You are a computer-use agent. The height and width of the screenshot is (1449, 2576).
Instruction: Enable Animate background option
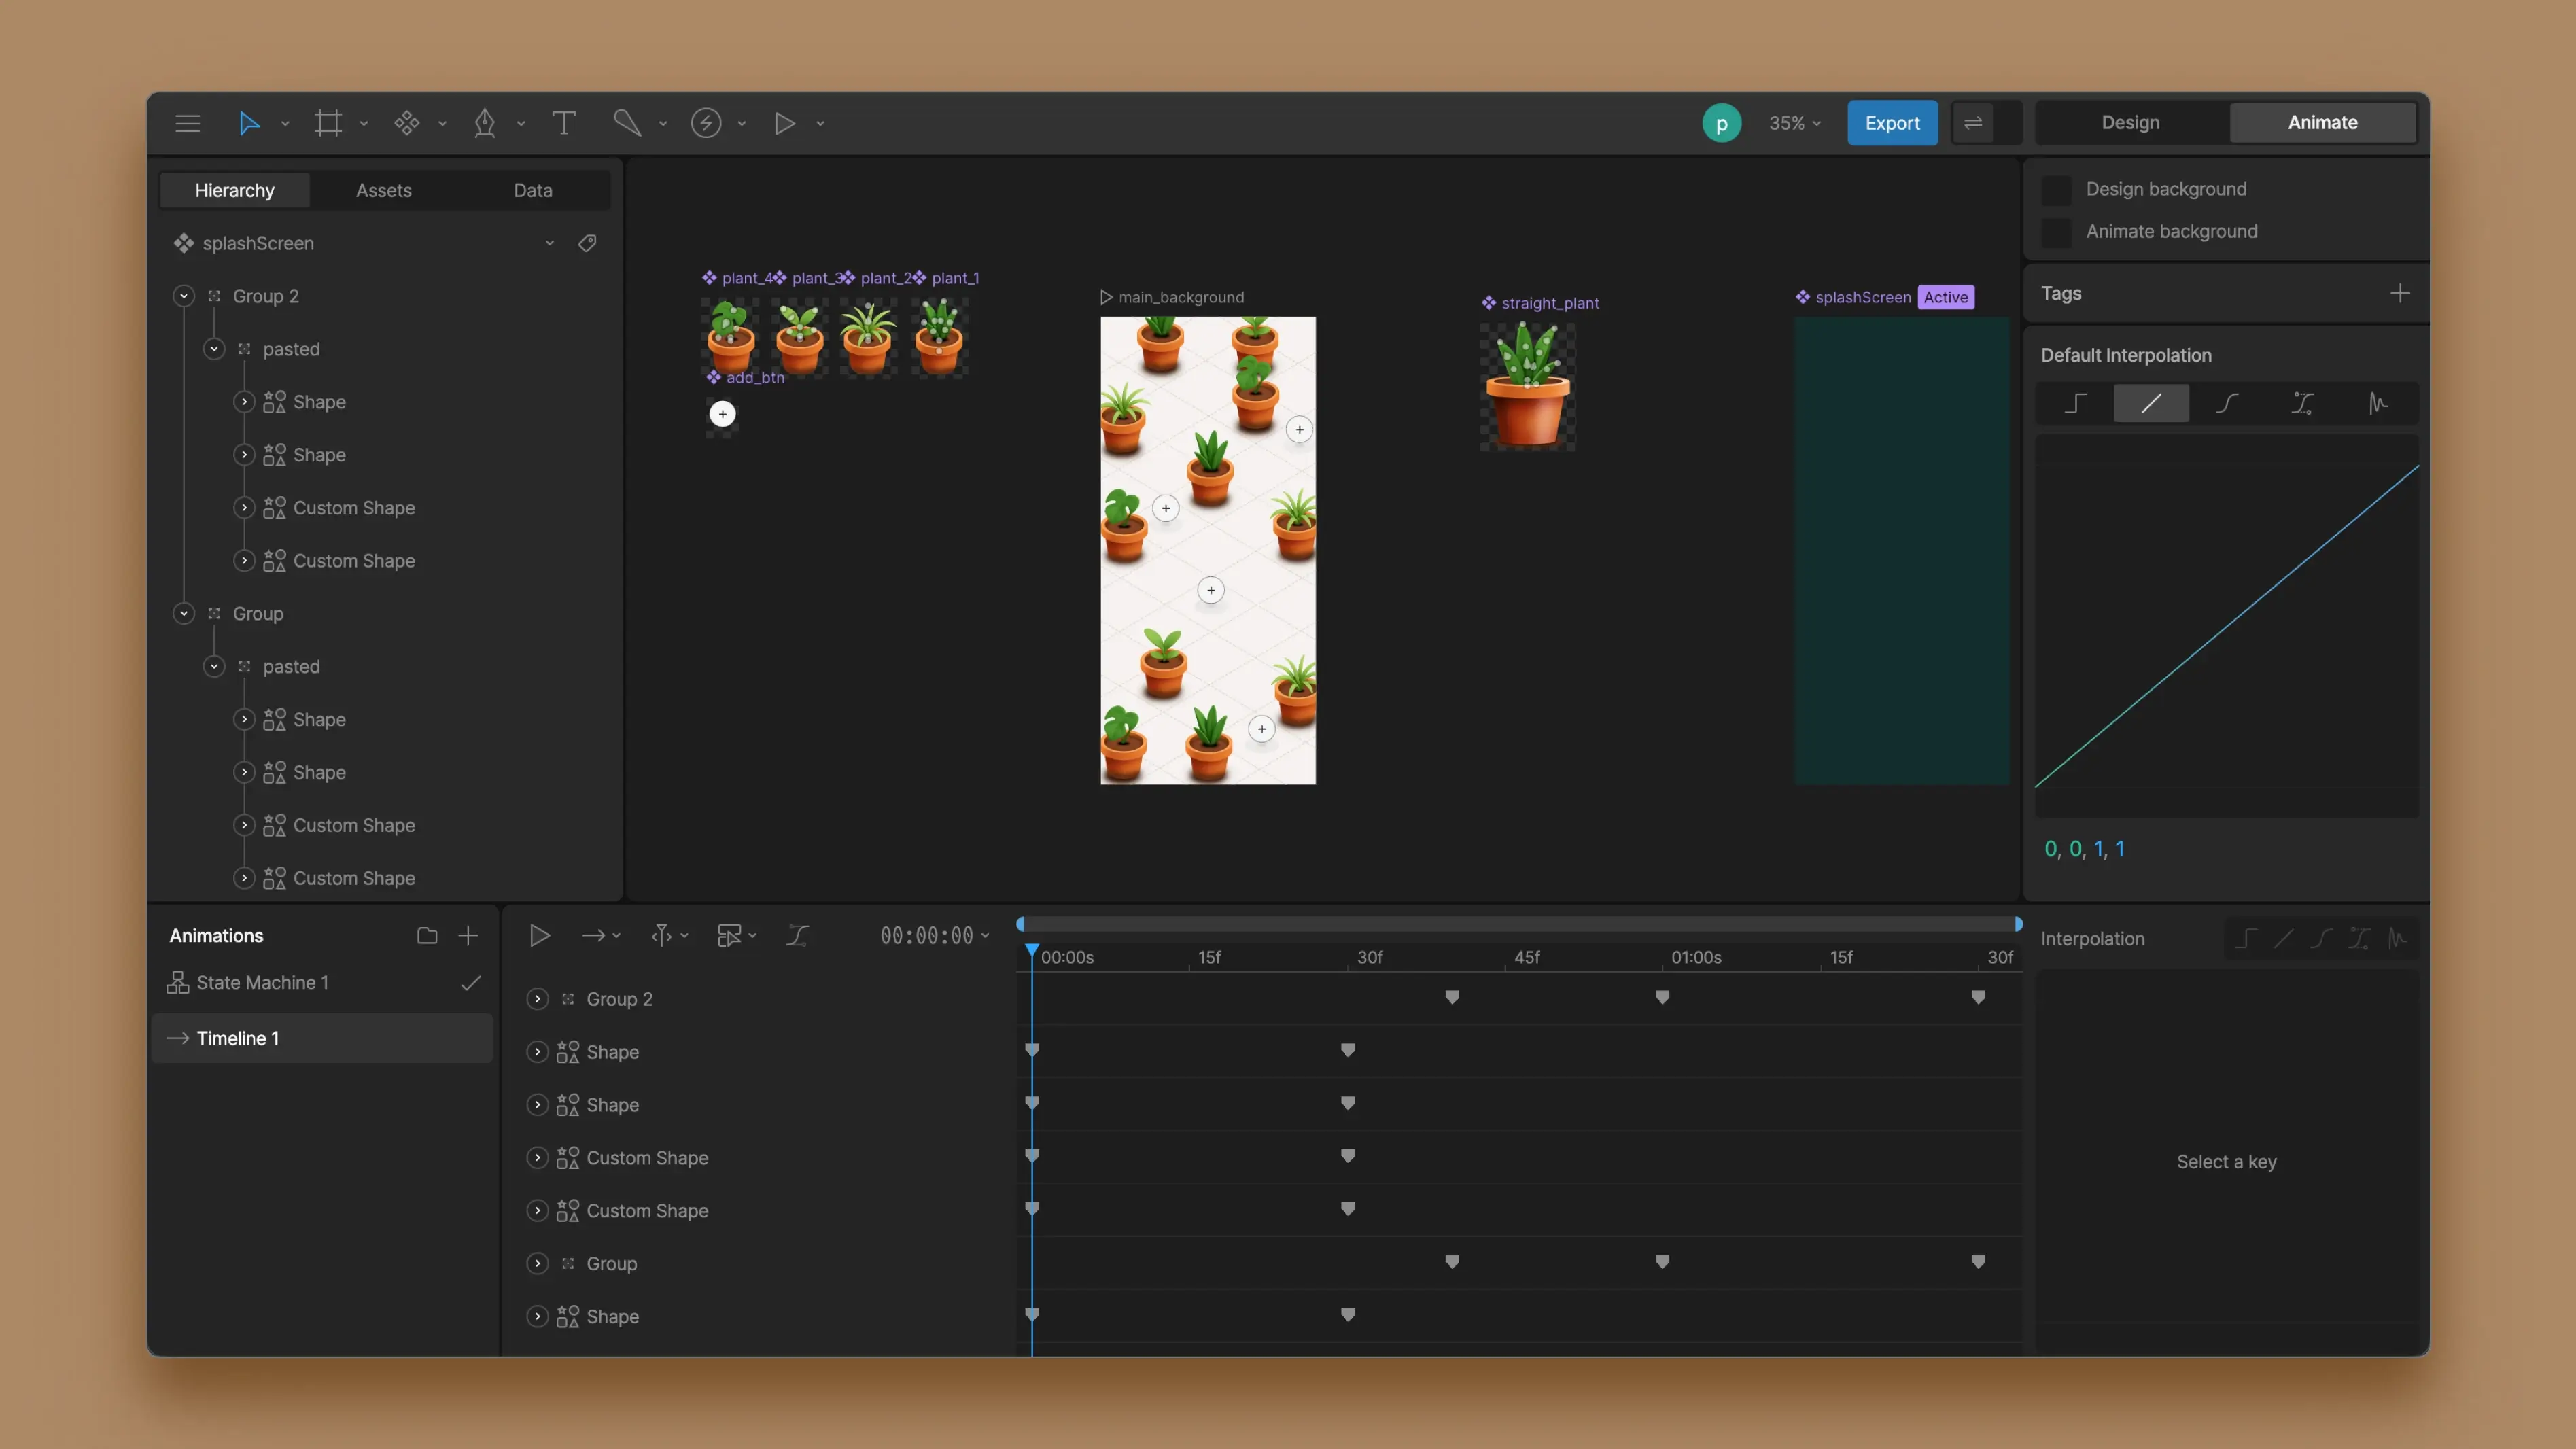(2057, 231)
